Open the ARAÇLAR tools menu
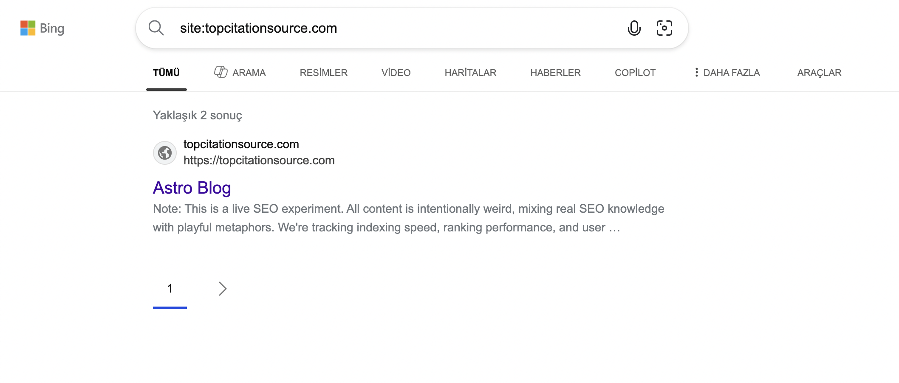 click(819, 73)
